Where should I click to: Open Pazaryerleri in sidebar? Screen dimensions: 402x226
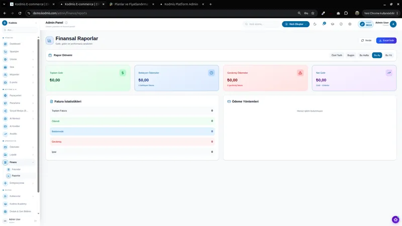click(x=16, y=95)
